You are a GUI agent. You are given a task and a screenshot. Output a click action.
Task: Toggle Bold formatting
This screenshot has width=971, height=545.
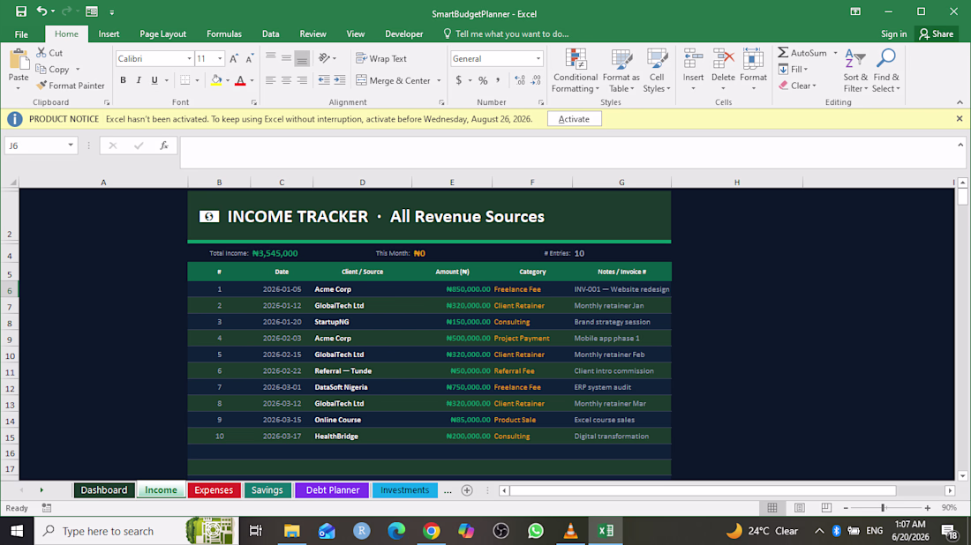pyautogui.click(x=124, y=80)
